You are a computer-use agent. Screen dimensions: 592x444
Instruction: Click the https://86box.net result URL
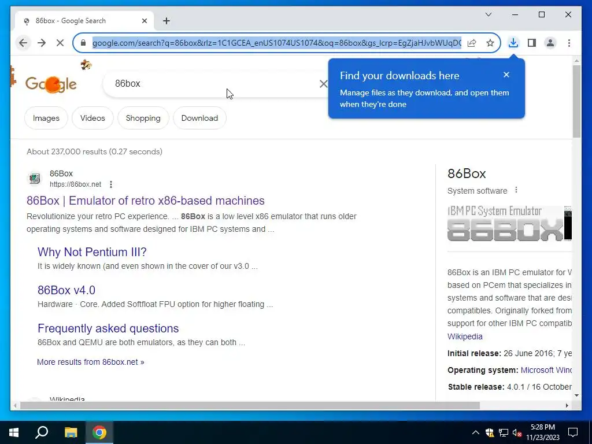pos(76,184)
